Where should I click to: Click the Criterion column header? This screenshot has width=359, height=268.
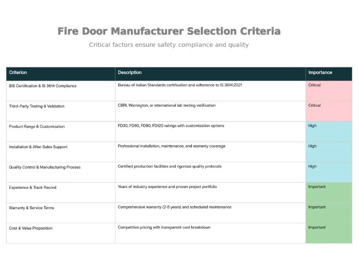(x=18, y=73)
